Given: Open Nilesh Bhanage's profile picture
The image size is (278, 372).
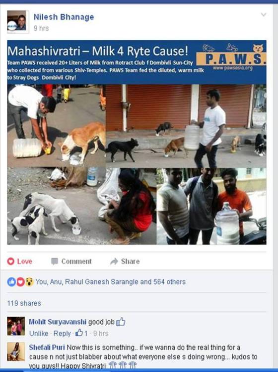Looking at the screenshot, I should pos(18,22).
